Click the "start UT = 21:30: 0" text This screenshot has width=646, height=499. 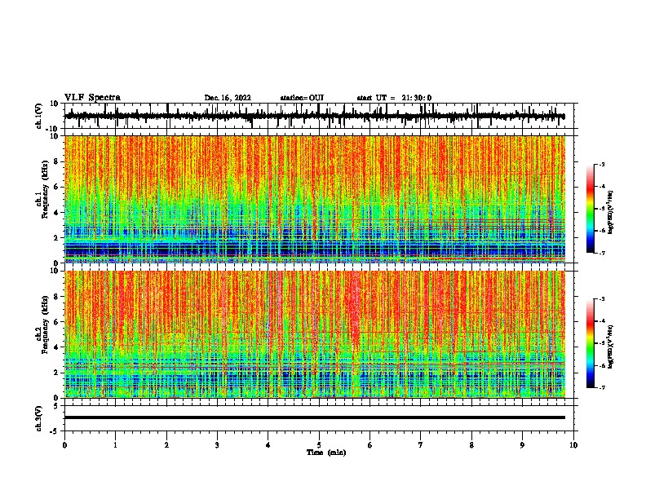[x=394, y=98]
